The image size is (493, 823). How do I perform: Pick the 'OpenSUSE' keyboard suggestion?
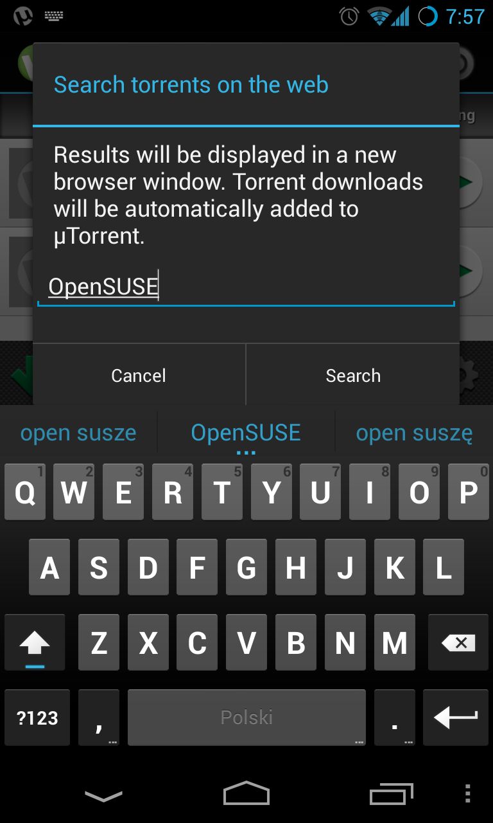pyautogui.click(x=246, y=433)
